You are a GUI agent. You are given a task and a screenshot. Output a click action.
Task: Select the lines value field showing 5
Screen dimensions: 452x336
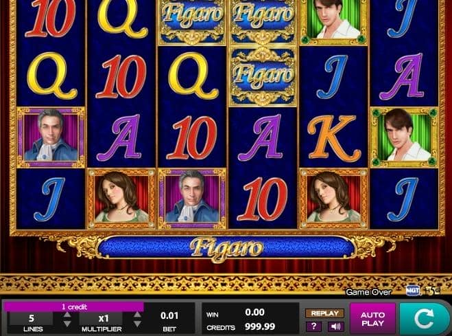31,318
